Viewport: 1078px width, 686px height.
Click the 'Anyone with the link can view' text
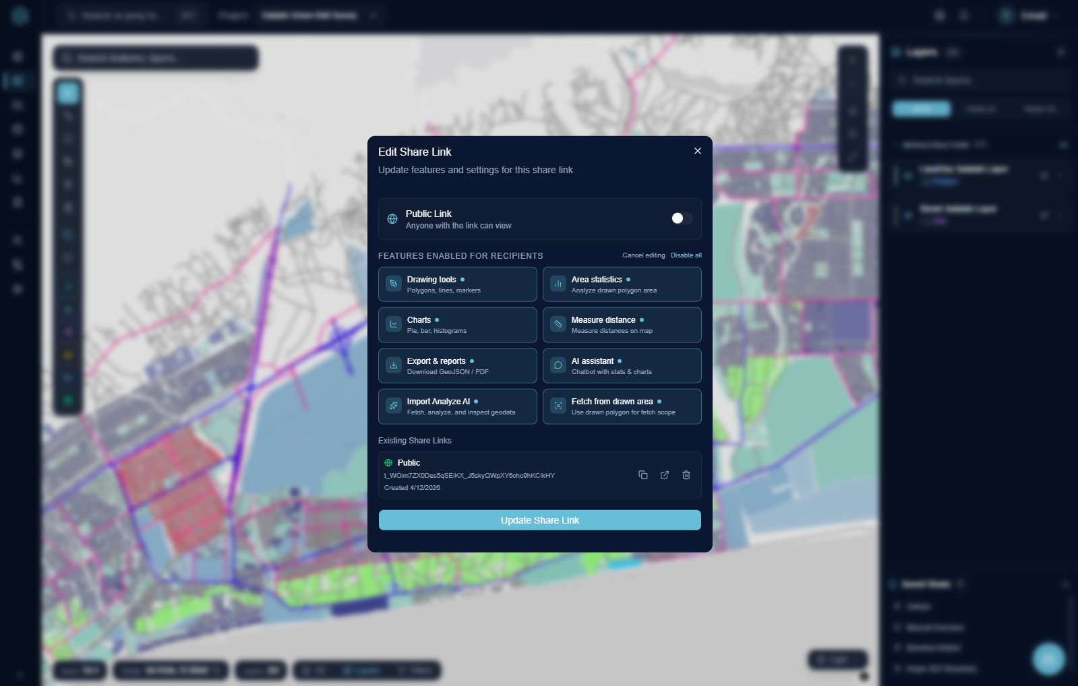coord(458,226)
